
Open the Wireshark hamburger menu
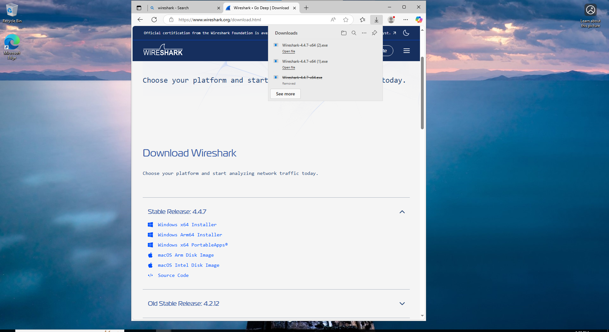407,51
